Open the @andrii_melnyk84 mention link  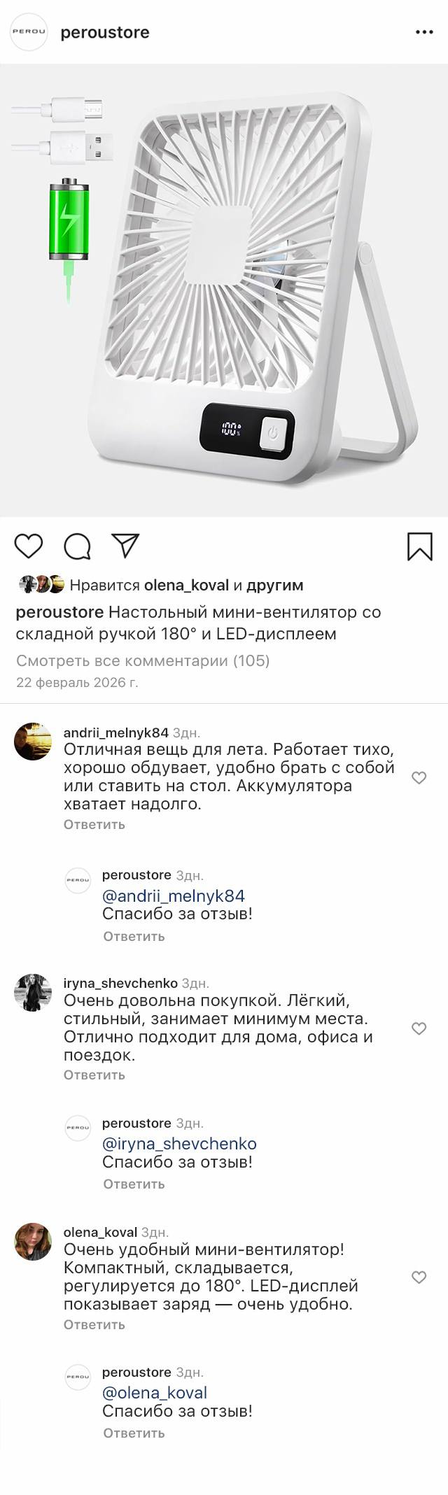coord(174,895)
